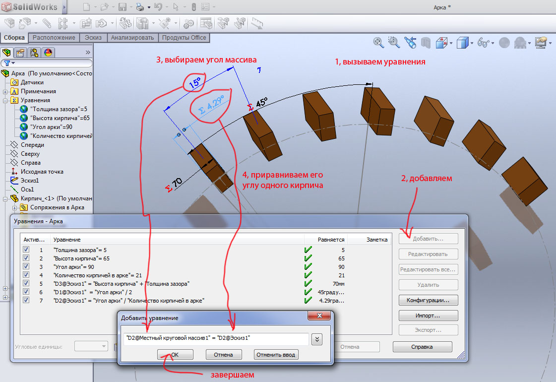Click the Zoom to Fit magnifier icon

click(x=379, y=43)
